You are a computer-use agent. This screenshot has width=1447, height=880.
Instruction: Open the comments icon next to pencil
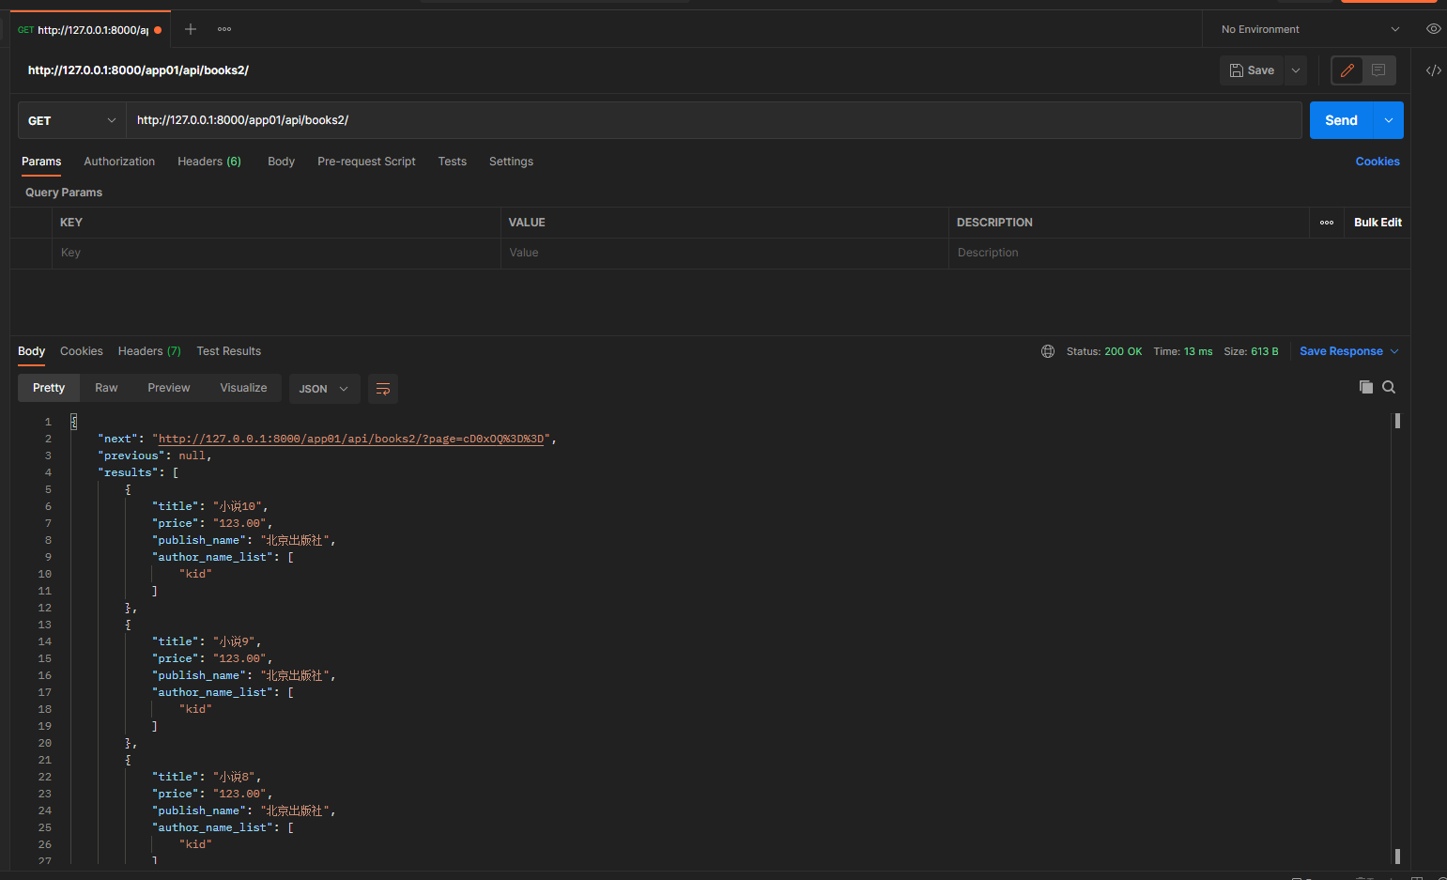(x=1378, y=70)
